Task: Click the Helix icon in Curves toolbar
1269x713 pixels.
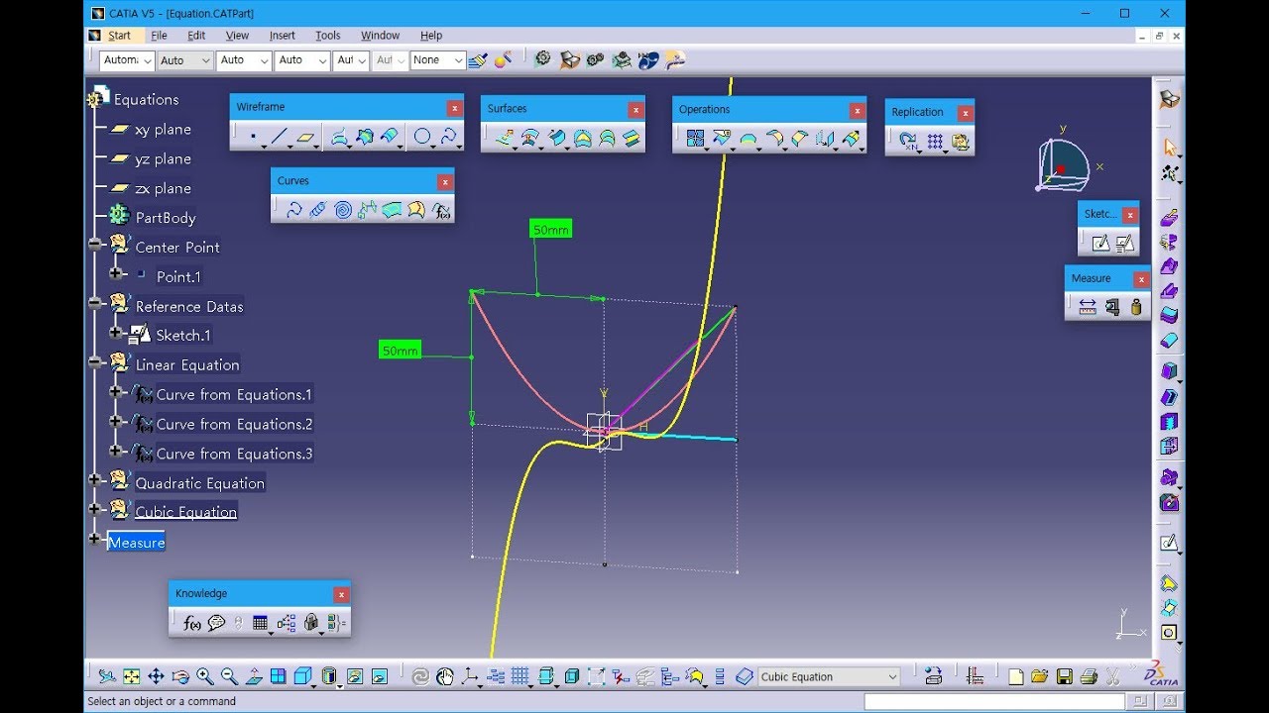Action: pyautogui.click(x=318, y=210)
